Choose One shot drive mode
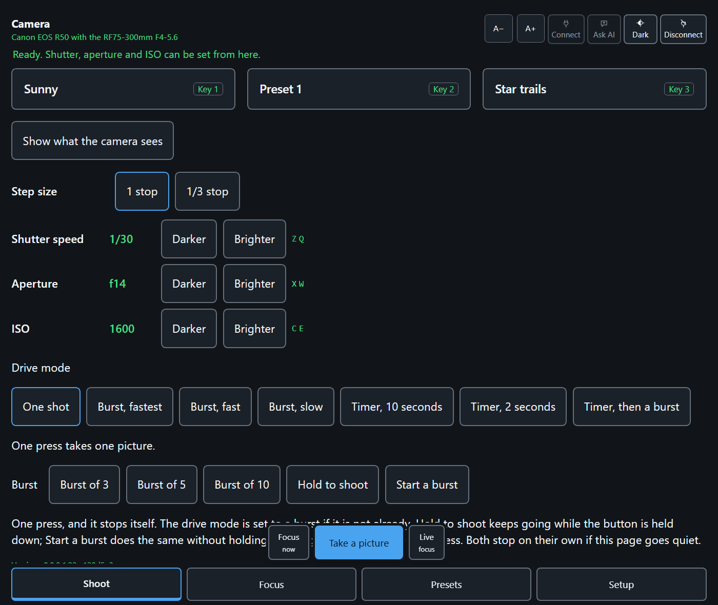 [x=46, y=407]
